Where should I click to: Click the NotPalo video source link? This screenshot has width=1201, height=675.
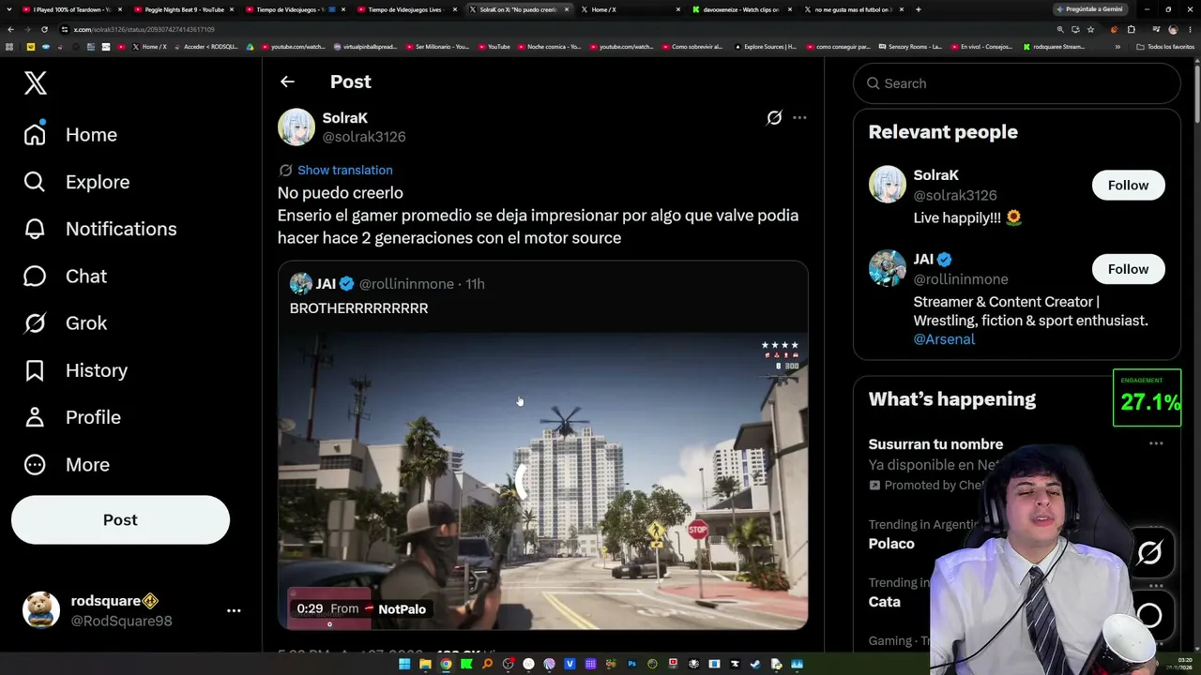[x=402, y=609]
